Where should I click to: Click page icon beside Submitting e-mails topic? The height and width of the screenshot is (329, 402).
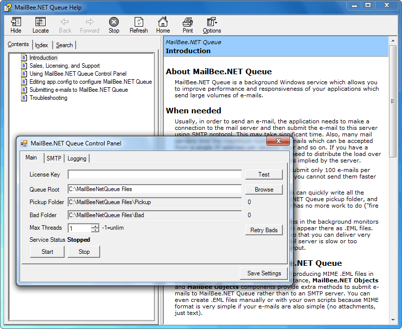coord(24,90)
